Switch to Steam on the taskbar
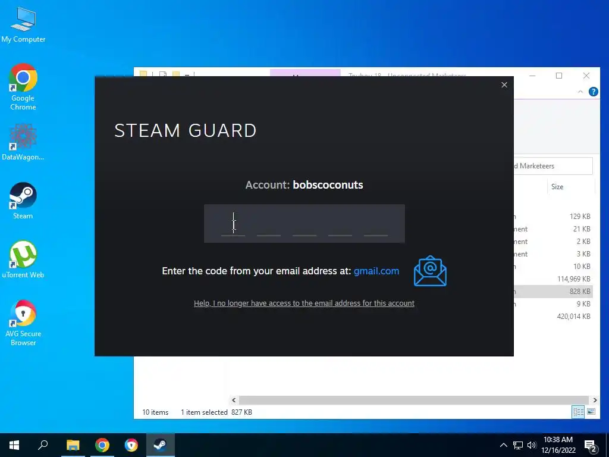 161,445
